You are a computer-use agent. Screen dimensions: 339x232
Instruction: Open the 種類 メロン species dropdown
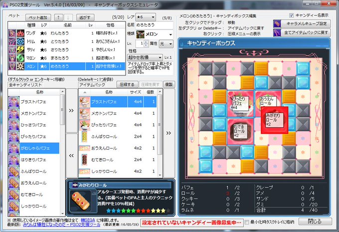(x=155, y=34)
